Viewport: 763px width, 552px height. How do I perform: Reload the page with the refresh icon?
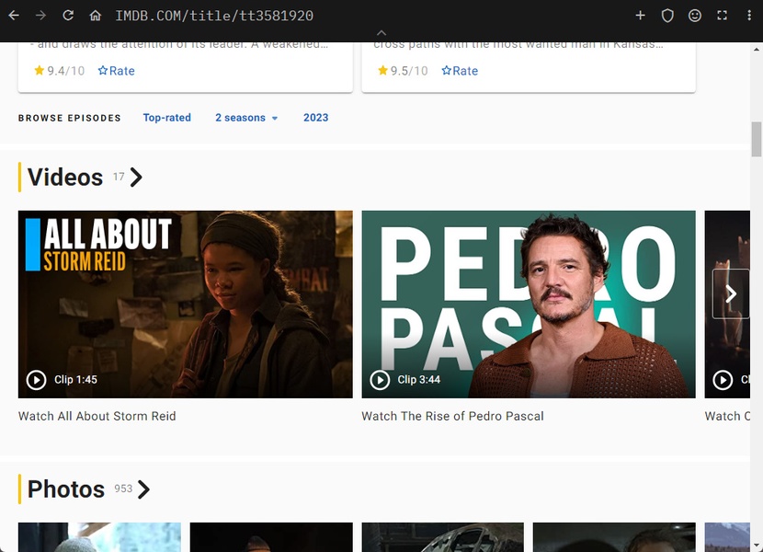[x=68, y=16]
